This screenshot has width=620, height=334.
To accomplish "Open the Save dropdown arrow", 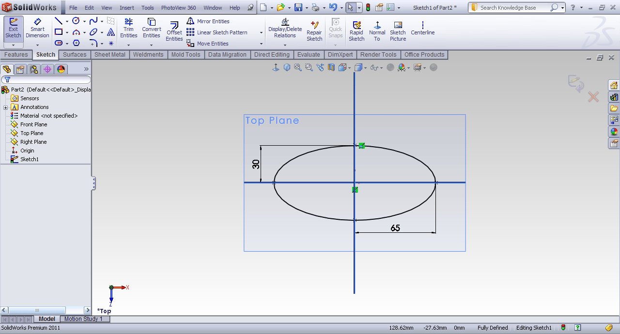I will (x=307, y=8).
